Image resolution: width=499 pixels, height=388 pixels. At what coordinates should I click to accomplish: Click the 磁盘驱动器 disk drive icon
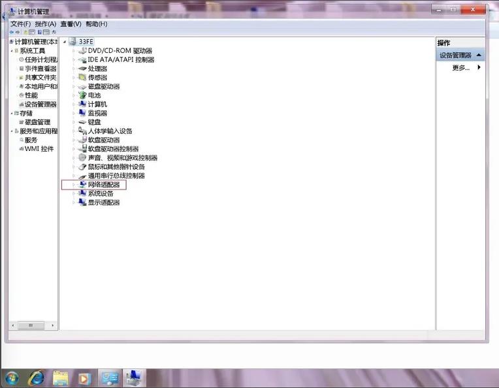point(82,86)
